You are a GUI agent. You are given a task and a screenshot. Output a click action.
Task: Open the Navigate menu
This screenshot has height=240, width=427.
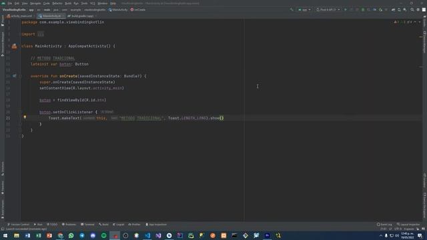[x=35, y=3]
